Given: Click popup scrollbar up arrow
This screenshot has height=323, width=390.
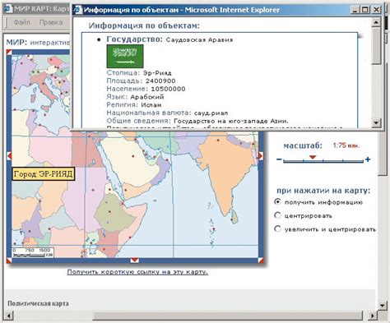Looking at the screenshot, I should [376, 22].
